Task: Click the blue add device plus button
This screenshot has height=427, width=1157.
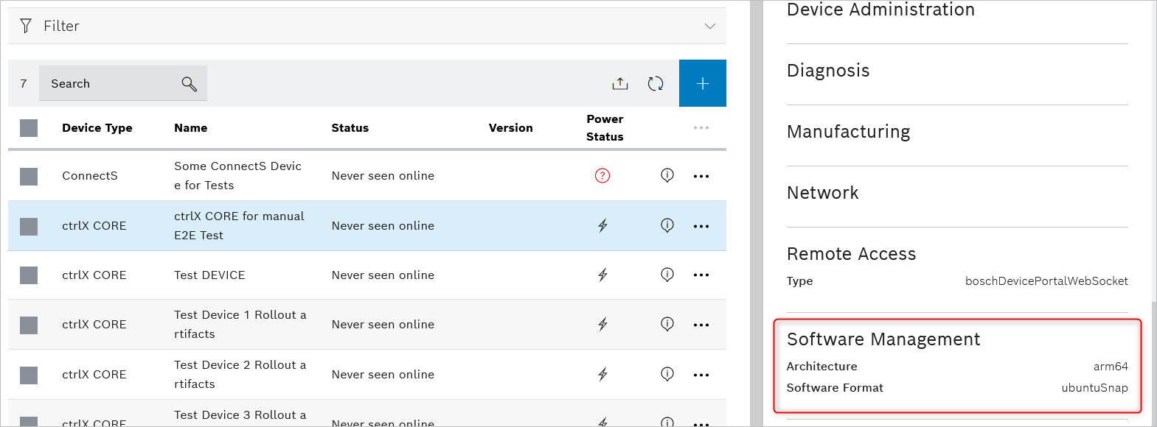Action: pos(703,83)
